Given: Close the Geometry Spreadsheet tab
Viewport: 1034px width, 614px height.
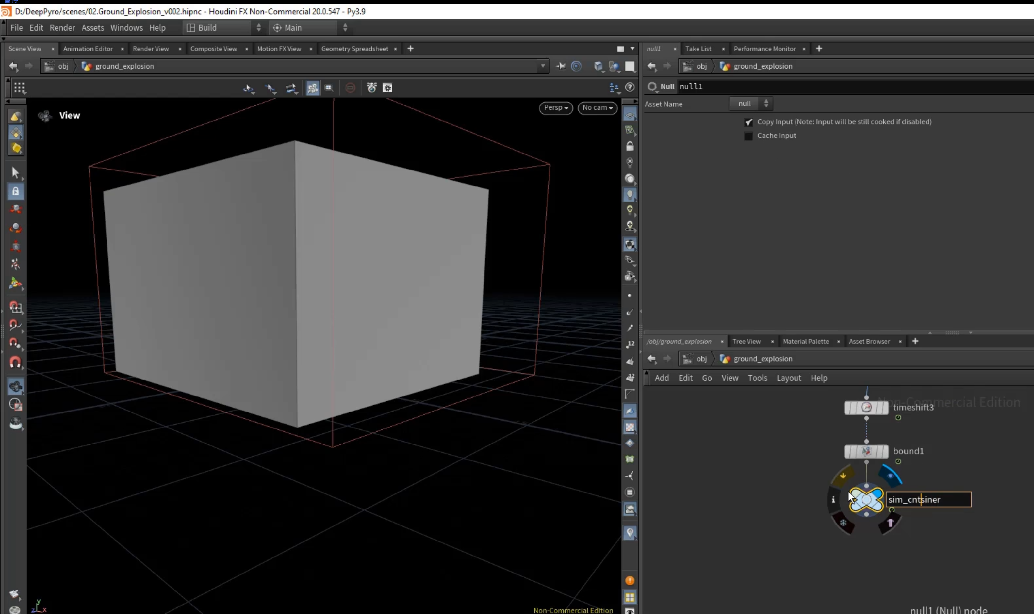Looking at the screenshot, I should (395, 49).
